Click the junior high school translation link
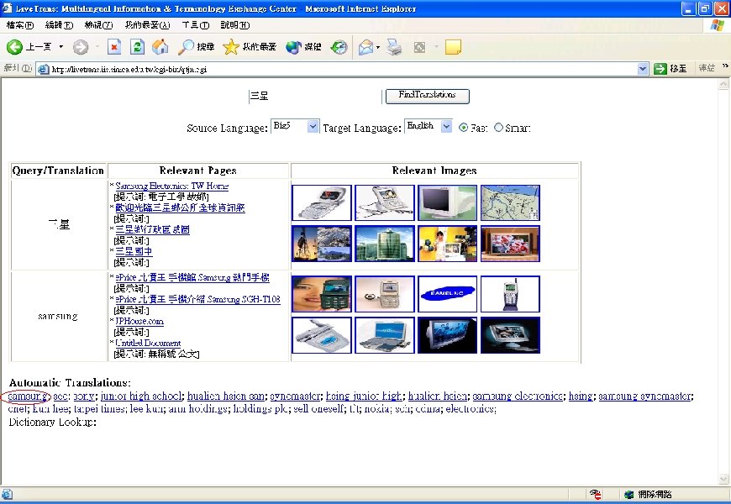 [x=140, y=396]
